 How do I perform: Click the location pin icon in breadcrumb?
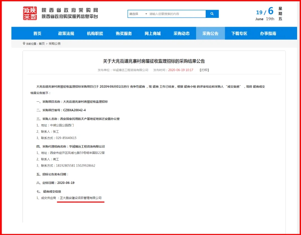pyautogui.click(x=24, y=44)
